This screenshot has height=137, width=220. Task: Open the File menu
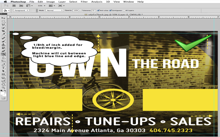click(x=32, y=2)
